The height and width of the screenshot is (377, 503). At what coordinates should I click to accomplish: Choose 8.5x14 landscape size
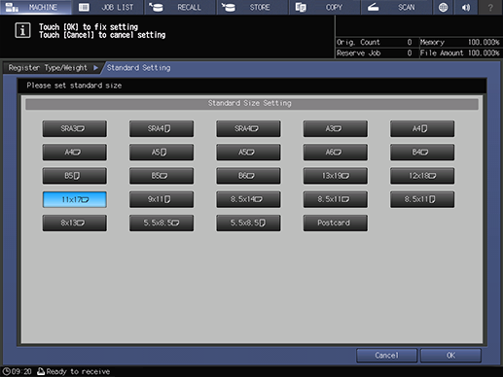pos(248,199)
